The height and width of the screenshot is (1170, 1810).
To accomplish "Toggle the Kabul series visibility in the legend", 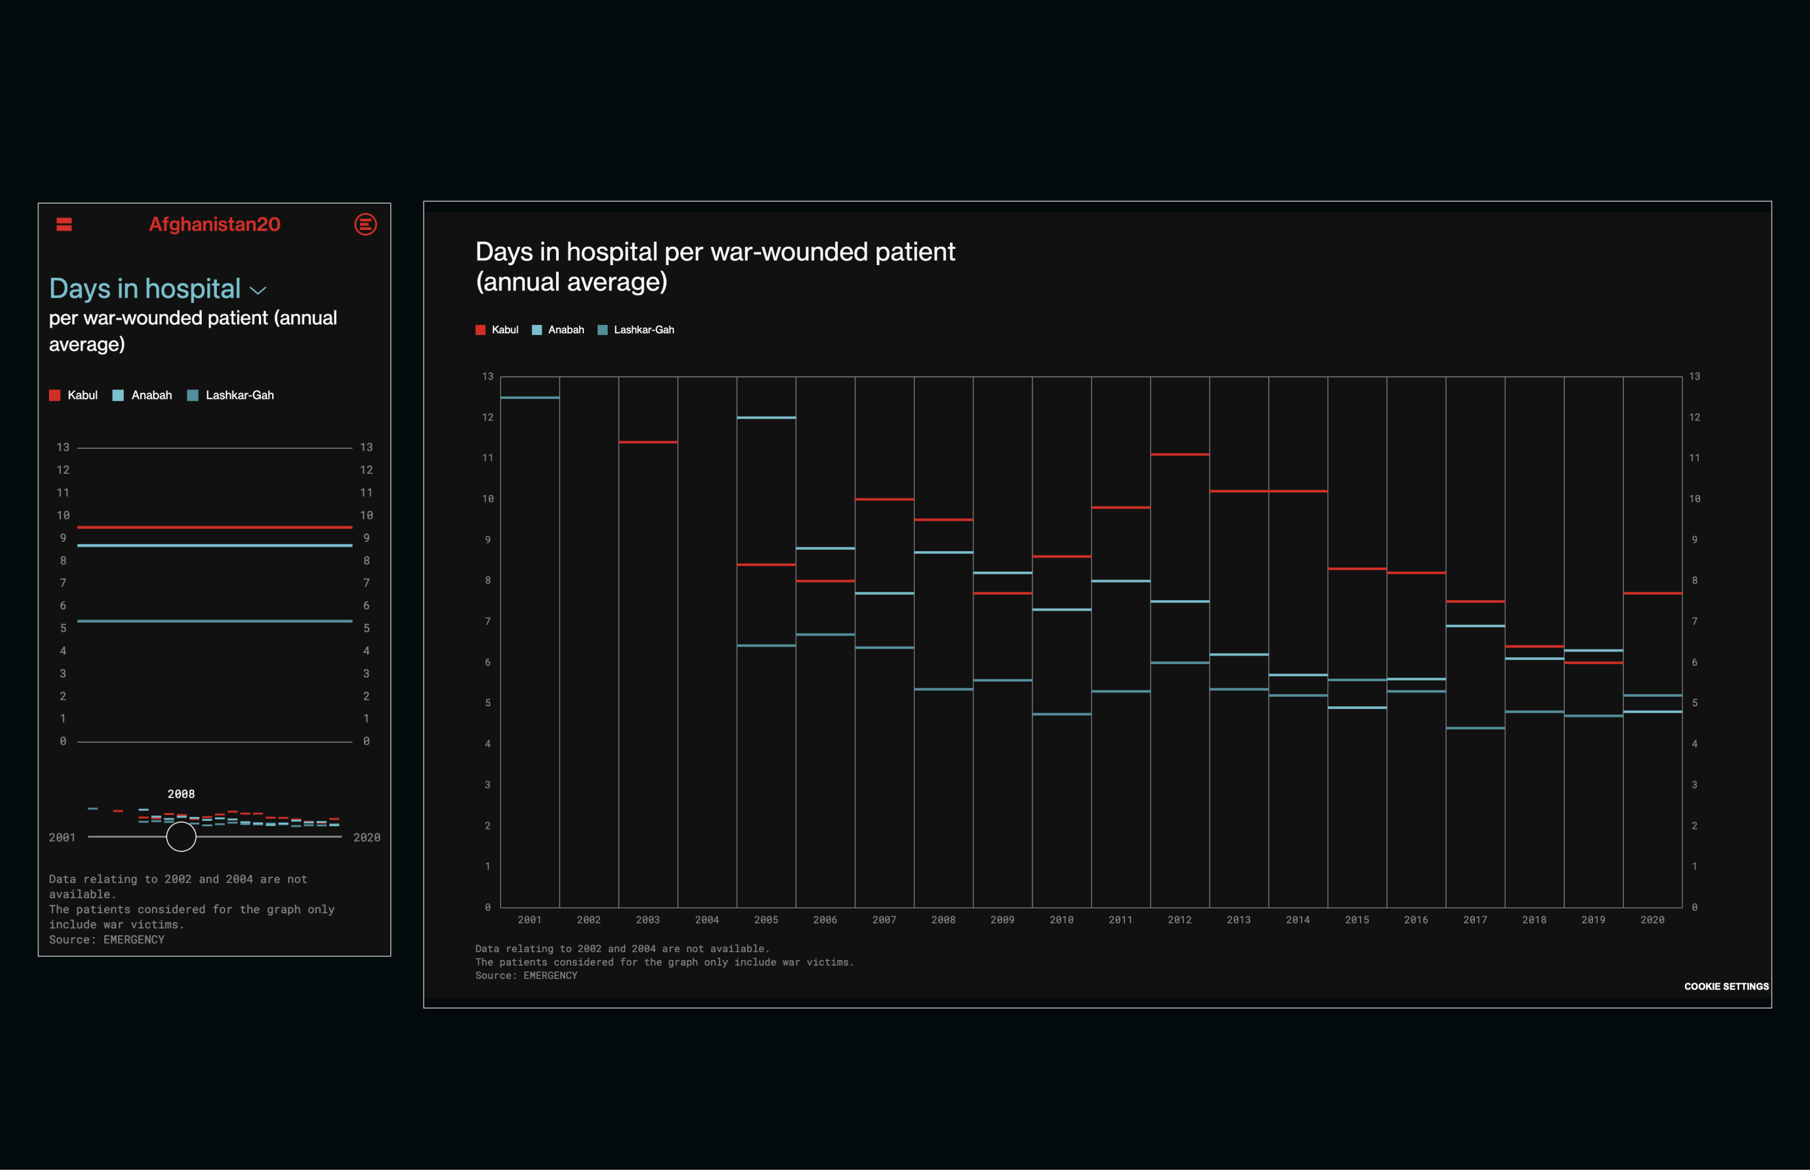I will (x=498, y=329).
